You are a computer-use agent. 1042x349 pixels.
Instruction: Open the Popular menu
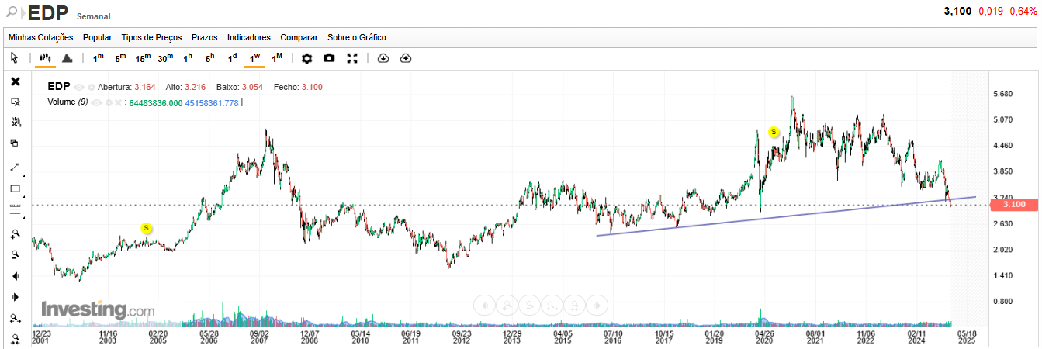coord(98,37)
